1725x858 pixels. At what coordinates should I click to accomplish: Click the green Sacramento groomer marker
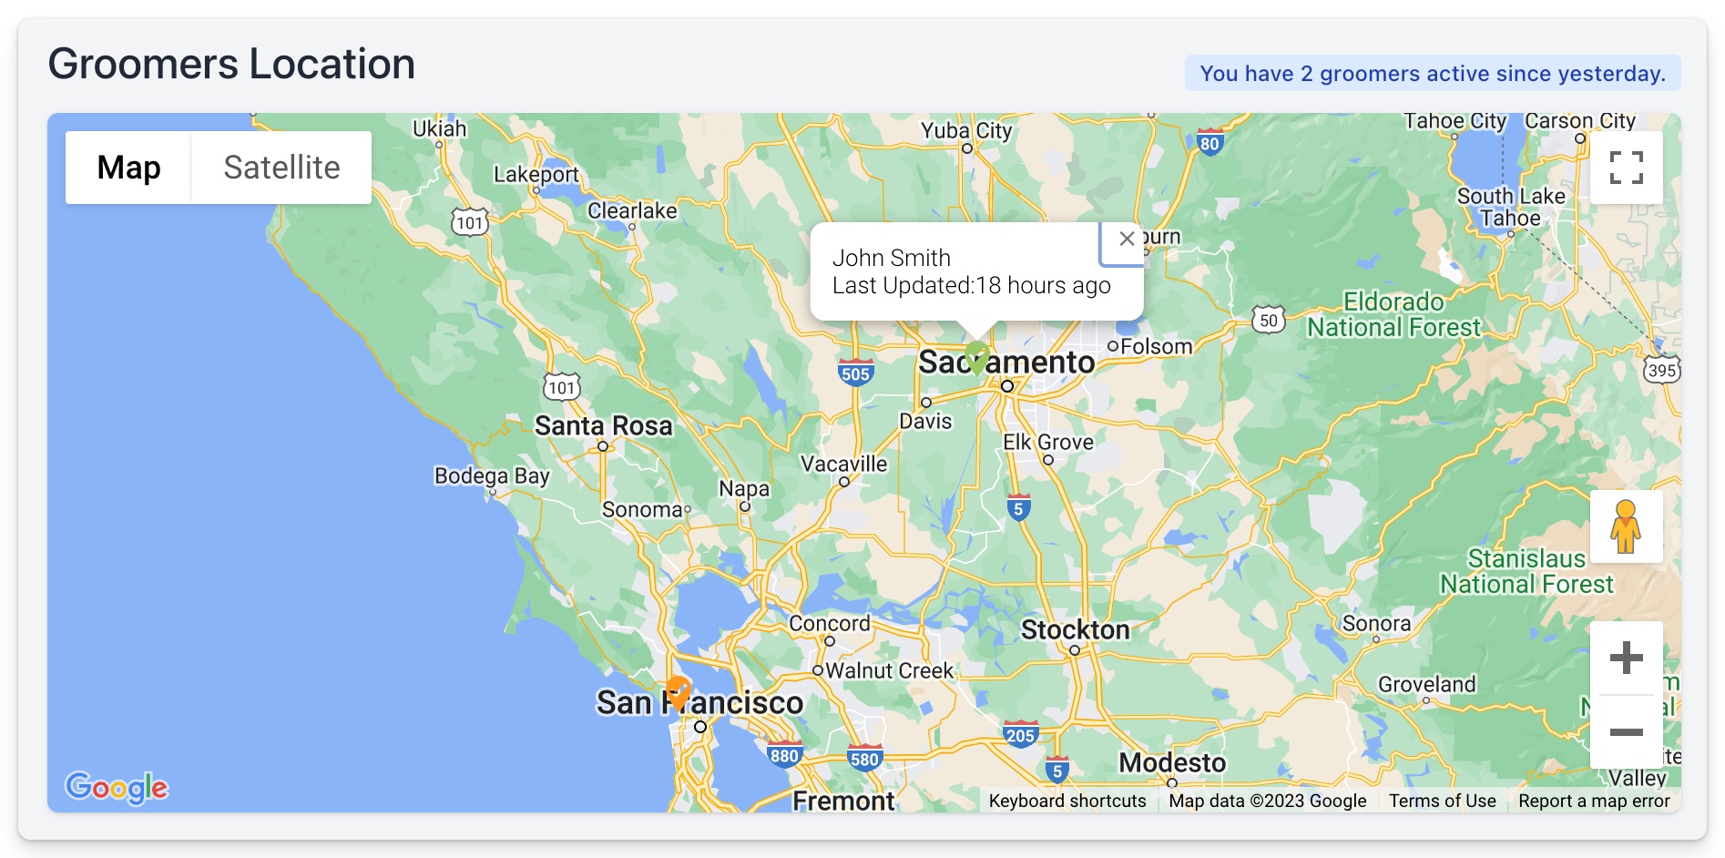coord(976,356)
